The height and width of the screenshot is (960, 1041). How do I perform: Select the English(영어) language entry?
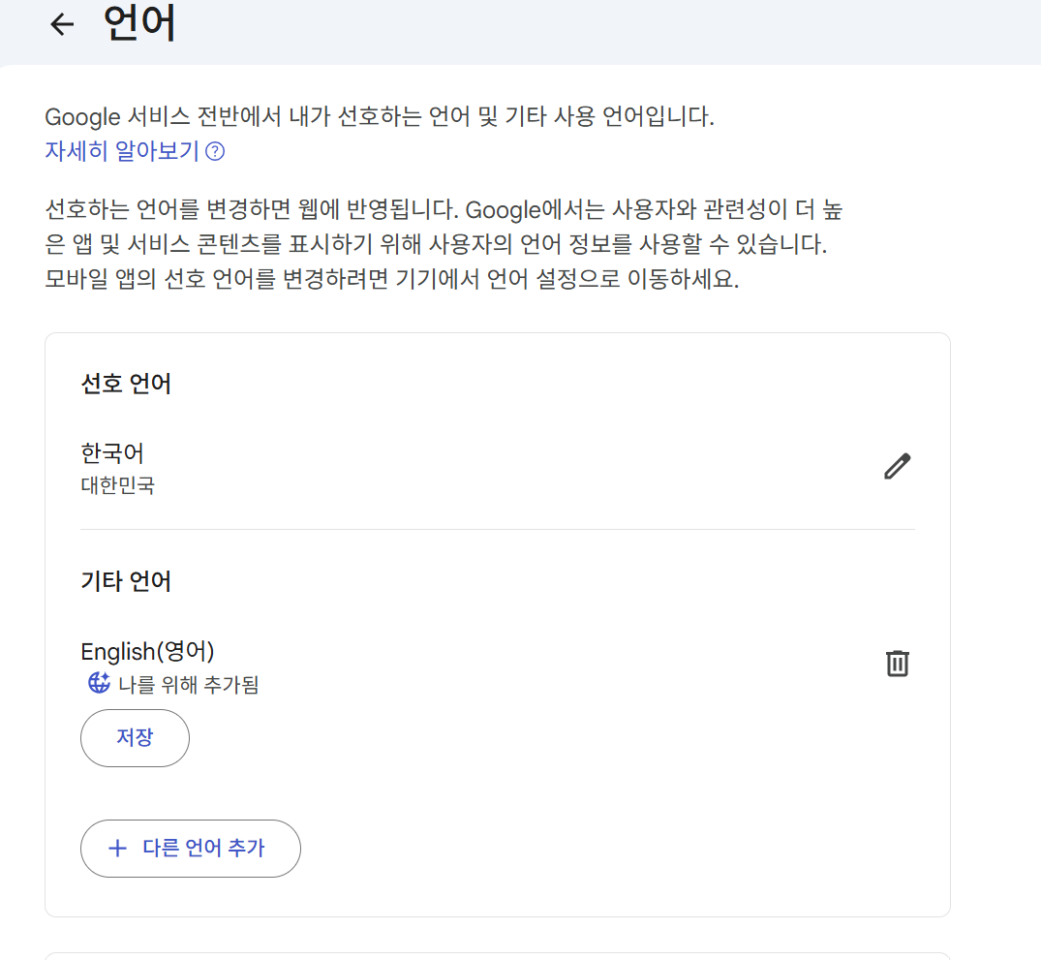click(x=147, y=651)
